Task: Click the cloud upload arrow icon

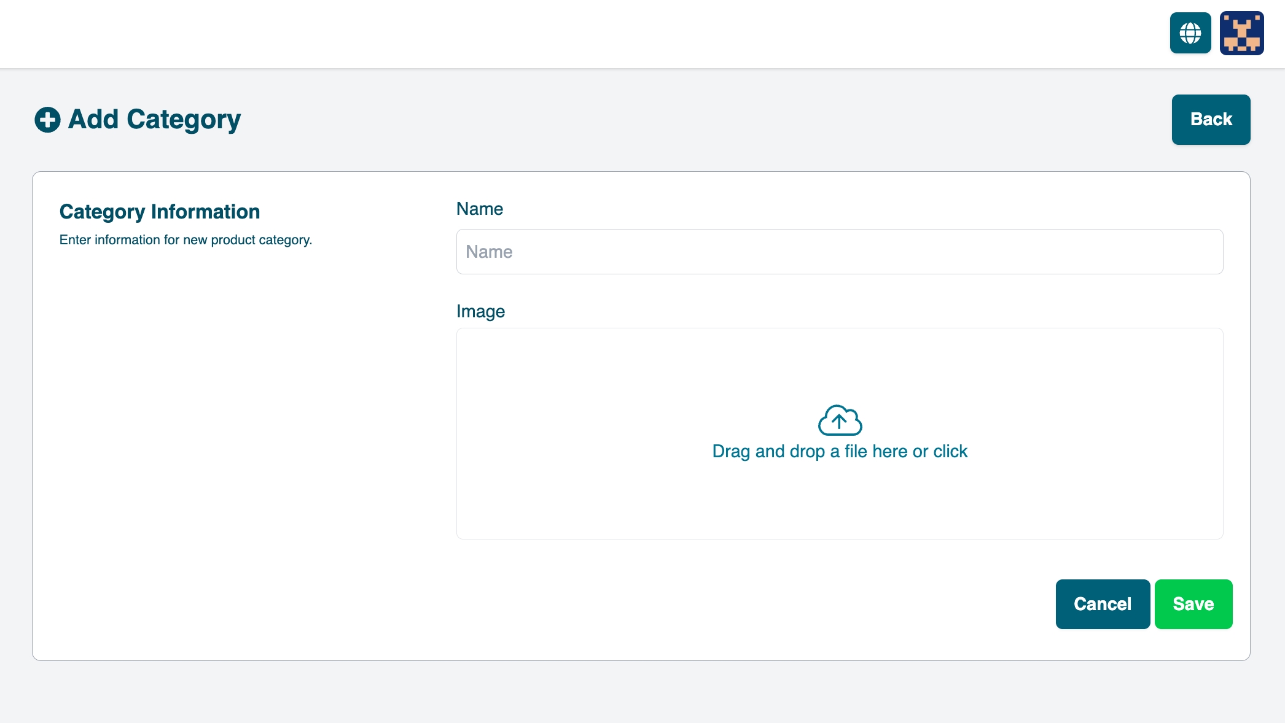Action: click(840, 420)
